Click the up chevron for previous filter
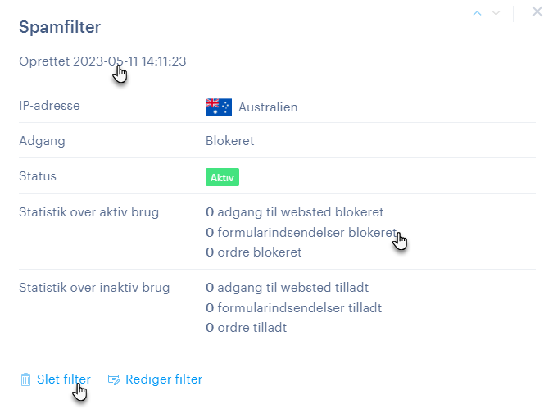The image size is (553, 409). 478,12
